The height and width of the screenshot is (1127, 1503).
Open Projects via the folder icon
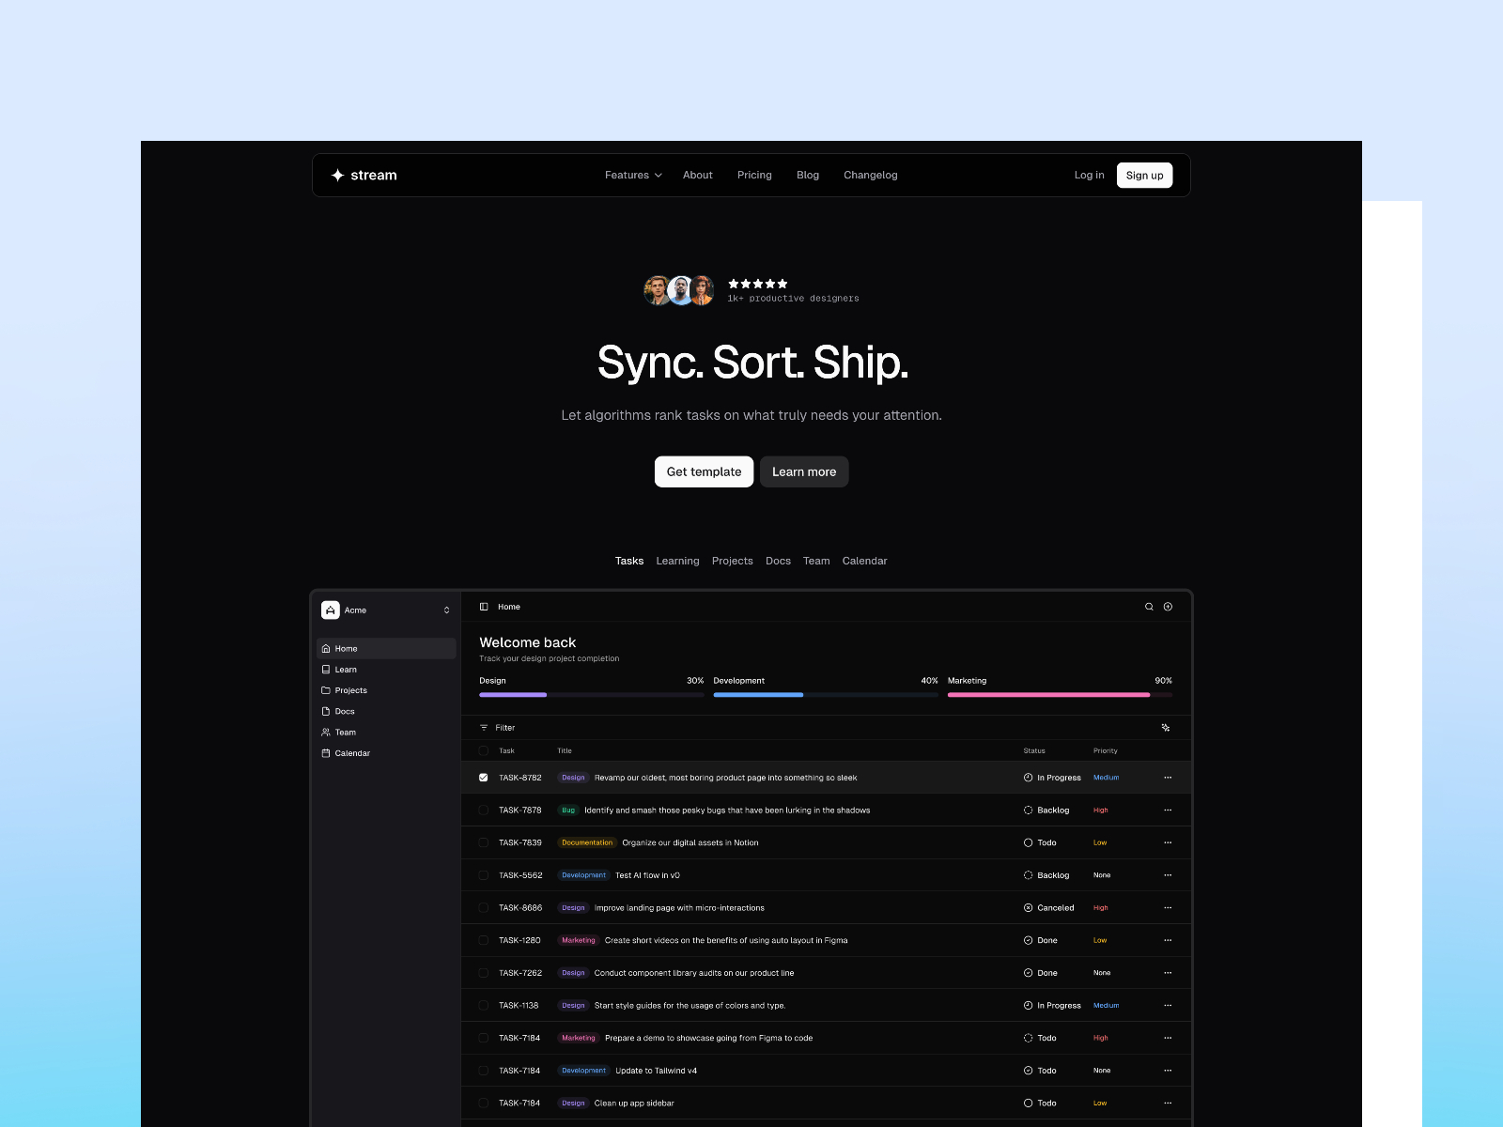tap(324, 690)
